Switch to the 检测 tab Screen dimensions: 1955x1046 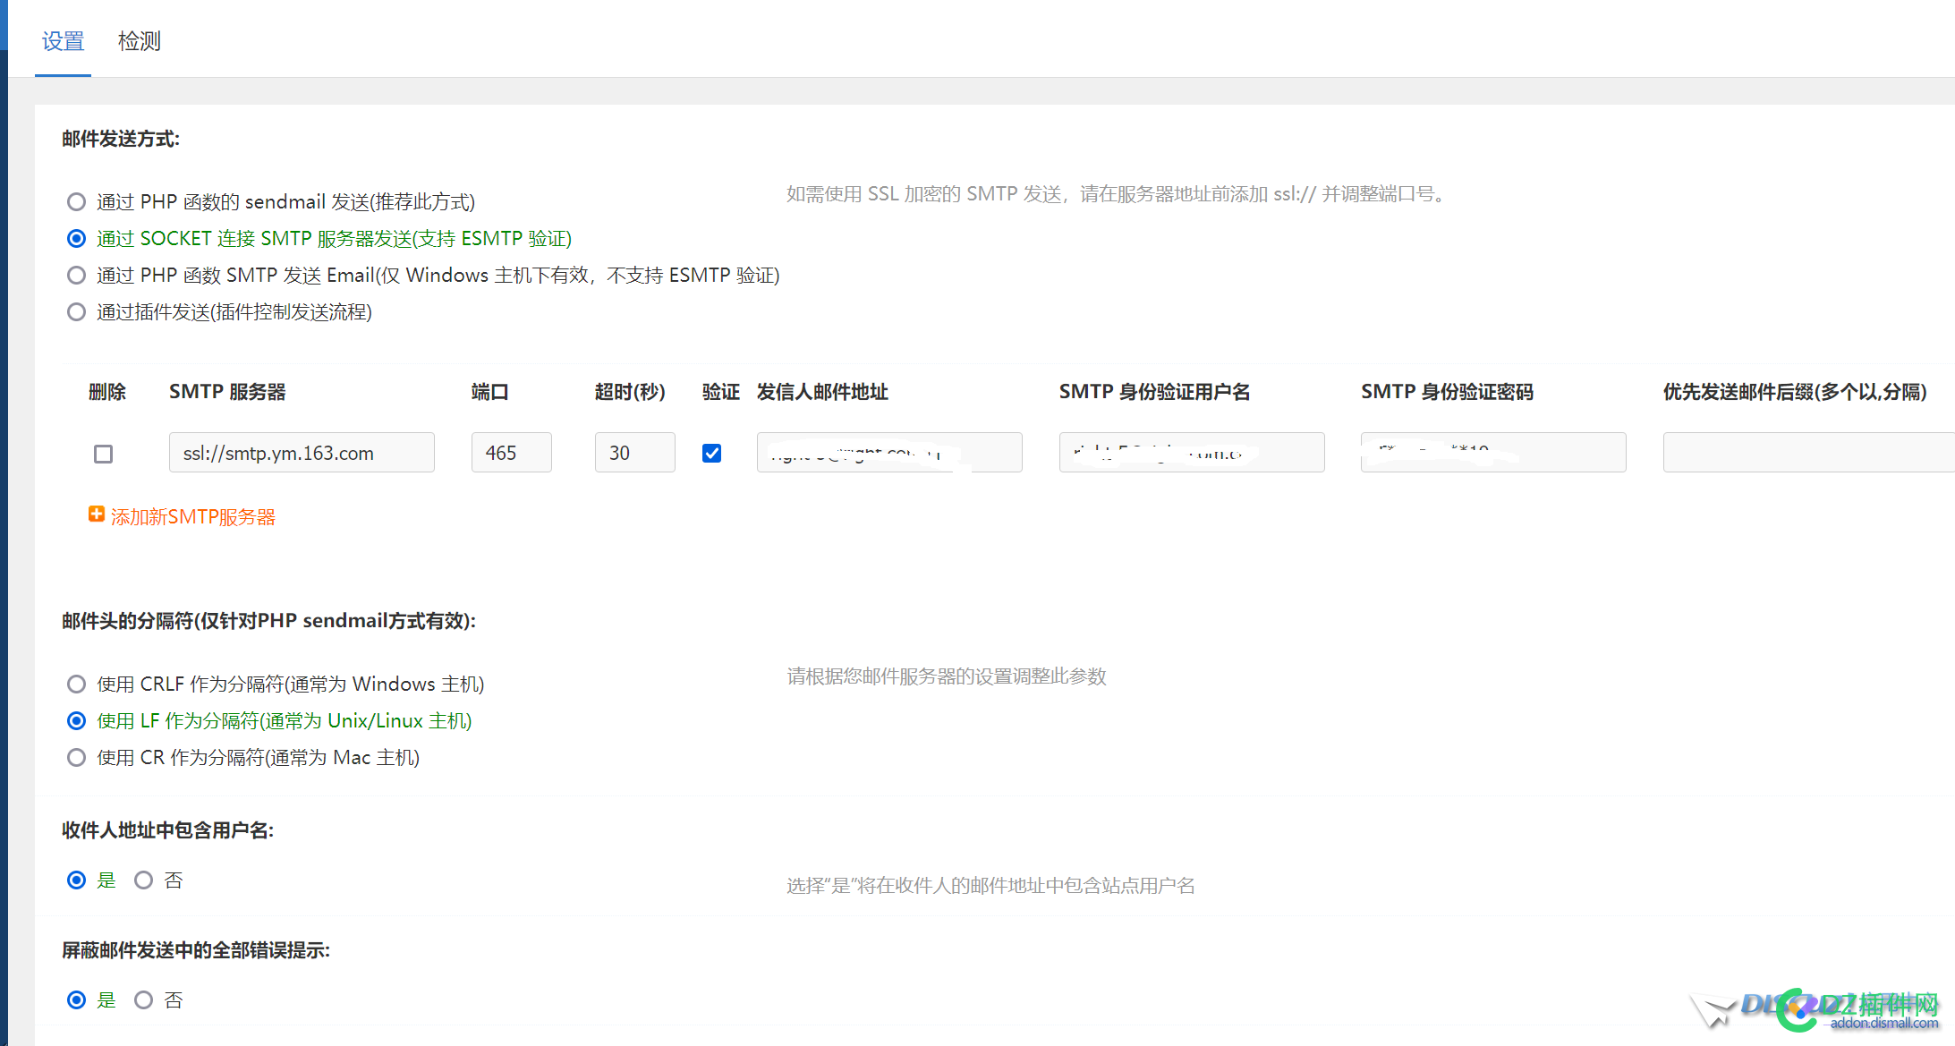point(139,41)
